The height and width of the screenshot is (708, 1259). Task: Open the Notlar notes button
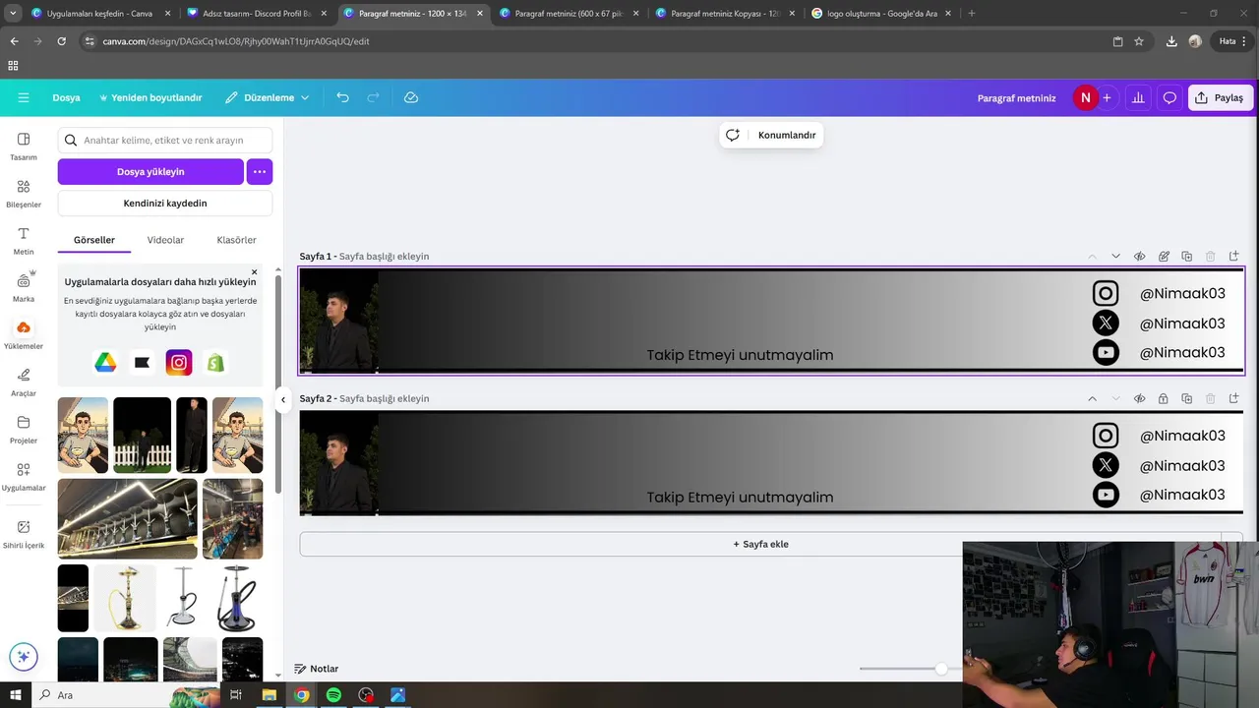317,669
